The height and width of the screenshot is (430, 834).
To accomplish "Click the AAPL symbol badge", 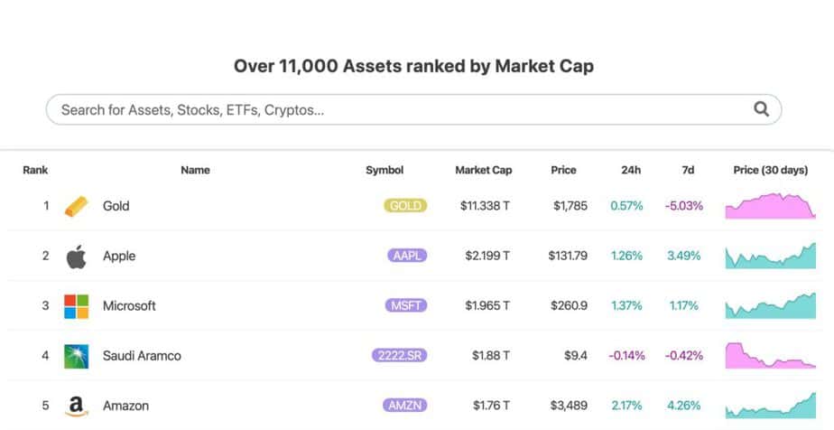I will [407, 256].
